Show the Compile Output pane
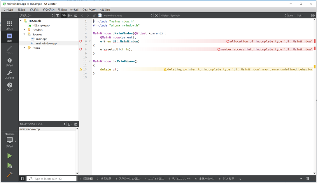317x183 pixels. (x=155, y=179)
